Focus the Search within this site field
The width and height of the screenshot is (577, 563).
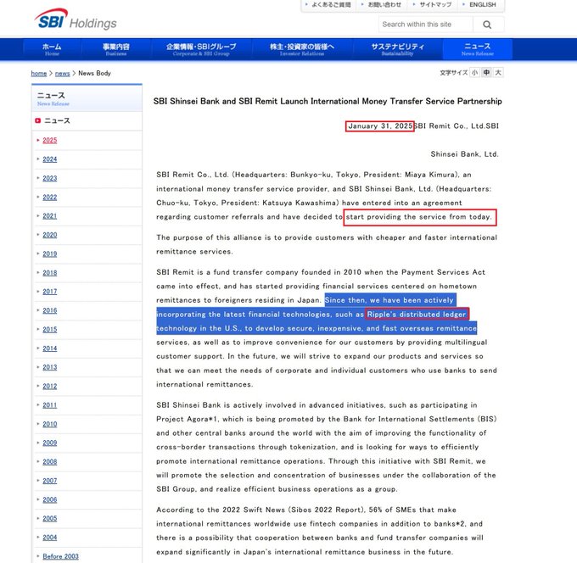point(426,25)
